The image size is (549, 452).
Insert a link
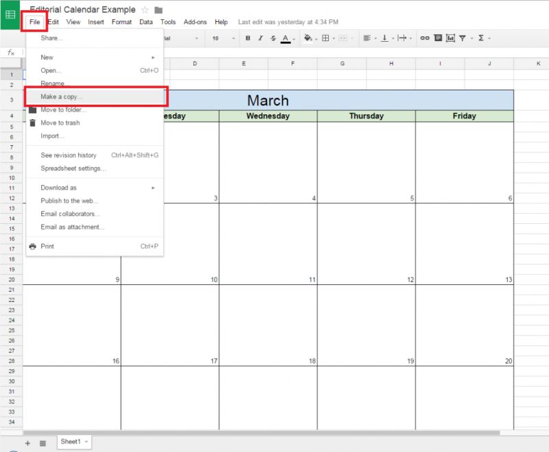pos(424,38)
